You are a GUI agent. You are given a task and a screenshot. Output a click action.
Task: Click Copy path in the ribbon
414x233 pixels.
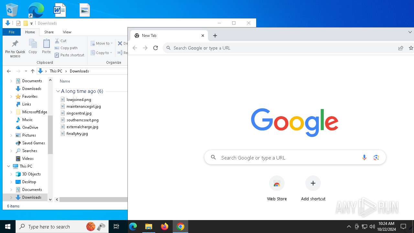pos(66,48)
